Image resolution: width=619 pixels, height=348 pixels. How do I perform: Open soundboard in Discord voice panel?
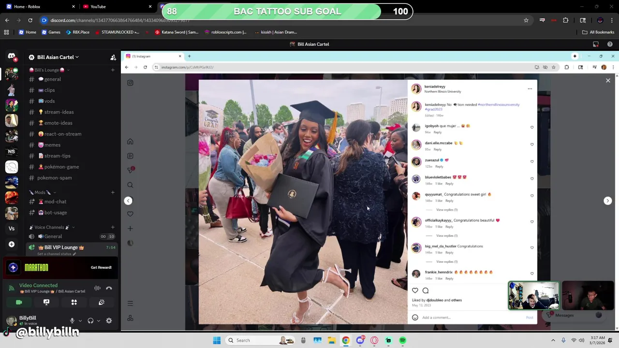click(x=102, y=302)
